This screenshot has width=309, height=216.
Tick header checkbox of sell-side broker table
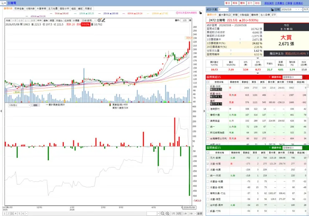tap(208, 153)
